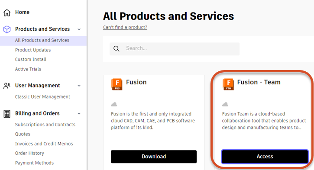This screenshot has width=314, height=170.
Task: Select All Products and Services in sidebar
Action: pos(43,41)
